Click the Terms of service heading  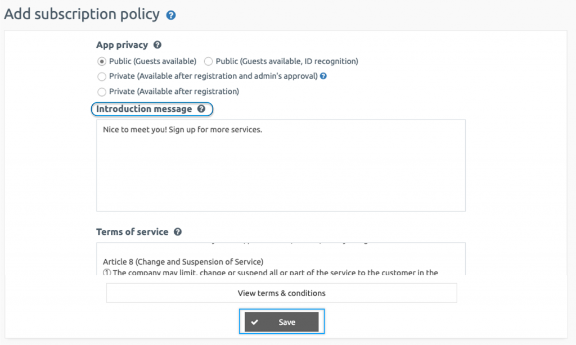tap(132, 231)
